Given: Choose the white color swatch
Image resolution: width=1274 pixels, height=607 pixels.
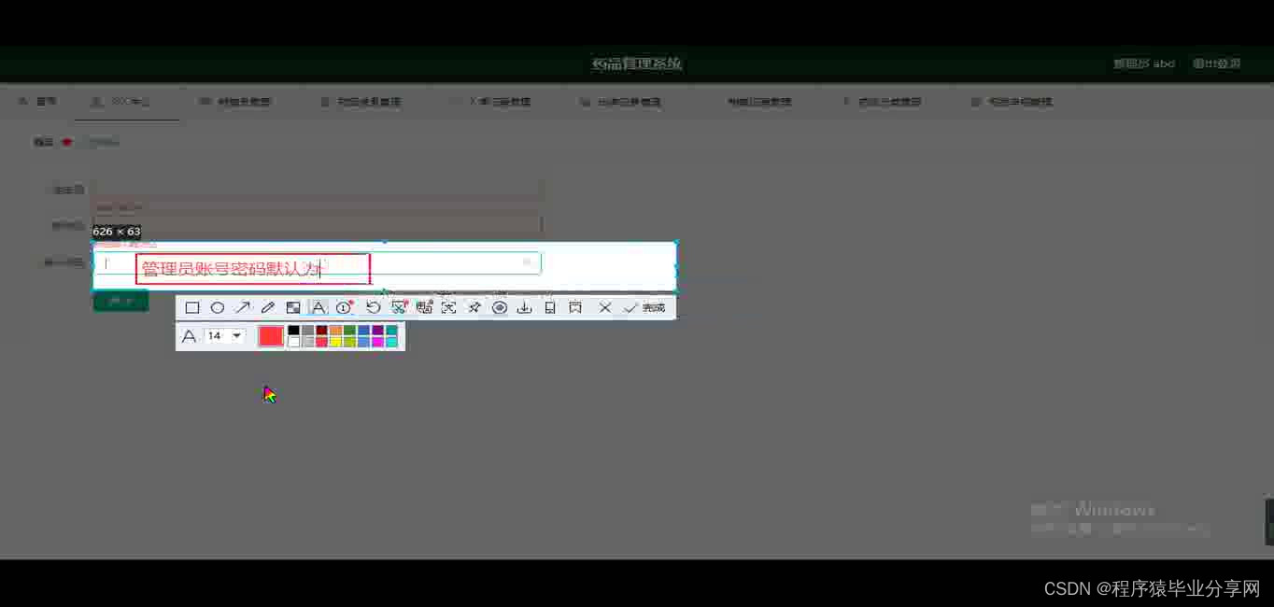Looking at the screenshot, I should coord(293,342).
